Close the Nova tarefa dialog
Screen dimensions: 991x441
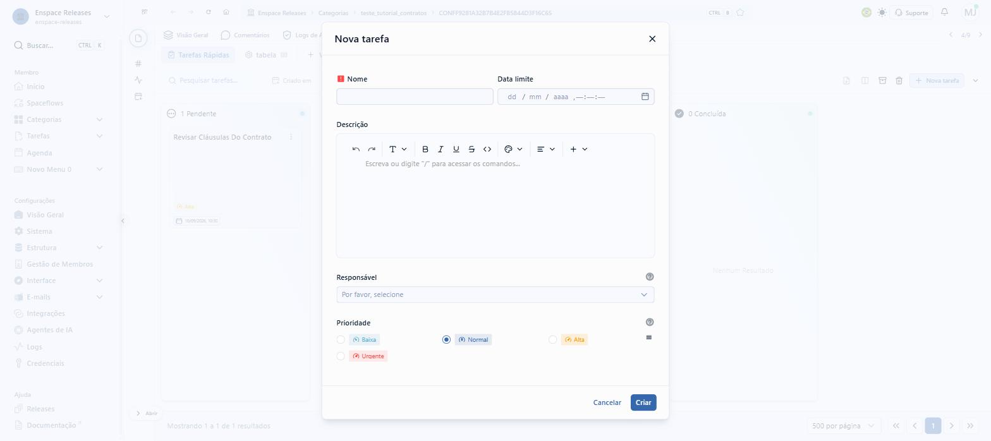pos(652,39)
